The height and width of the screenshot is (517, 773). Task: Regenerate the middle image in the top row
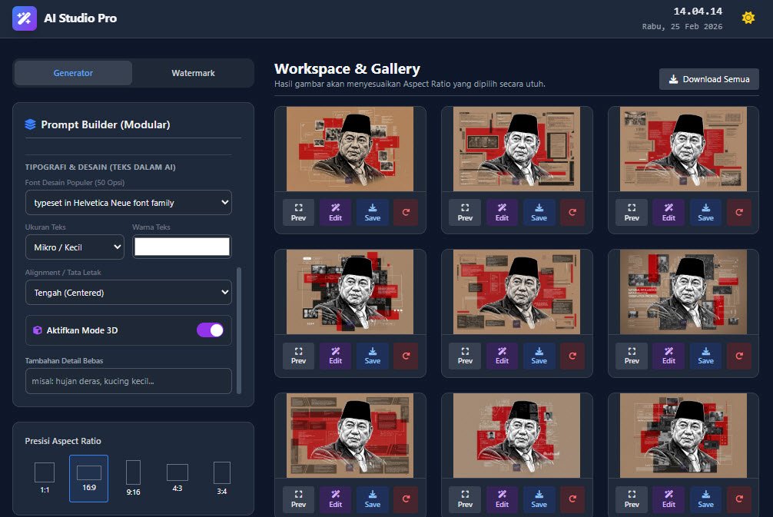pyautogui.click(x=572, y=213)
